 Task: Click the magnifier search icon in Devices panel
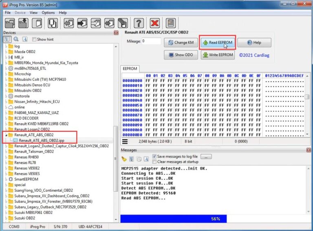[16, 39]
